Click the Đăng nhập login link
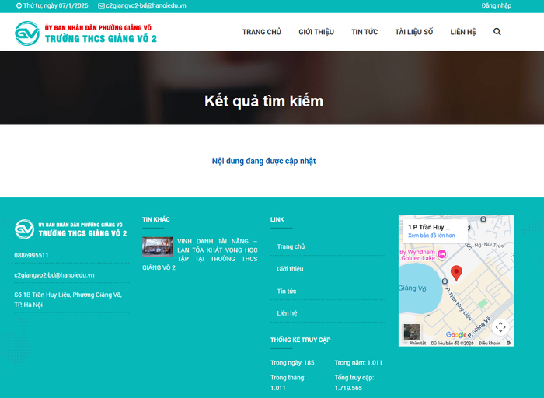 (496, 5)
